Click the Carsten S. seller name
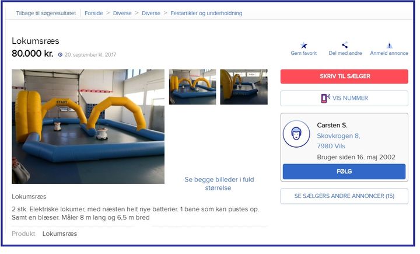 332,126
